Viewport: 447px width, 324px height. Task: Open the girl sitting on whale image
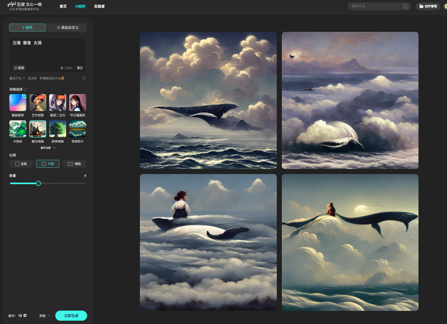point(208,242)
